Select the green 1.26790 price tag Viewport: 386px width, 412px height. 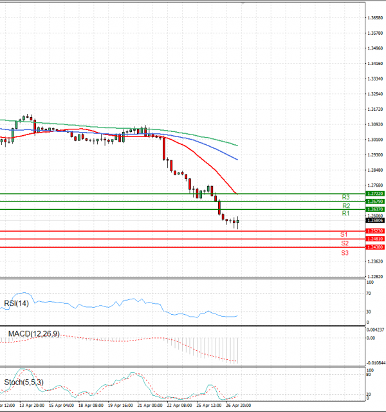(375, 201)
